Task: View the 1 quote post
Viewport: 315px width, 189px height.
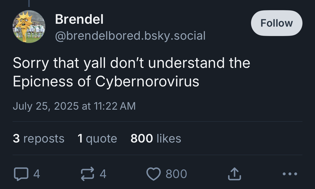Action: click(97, 139)
